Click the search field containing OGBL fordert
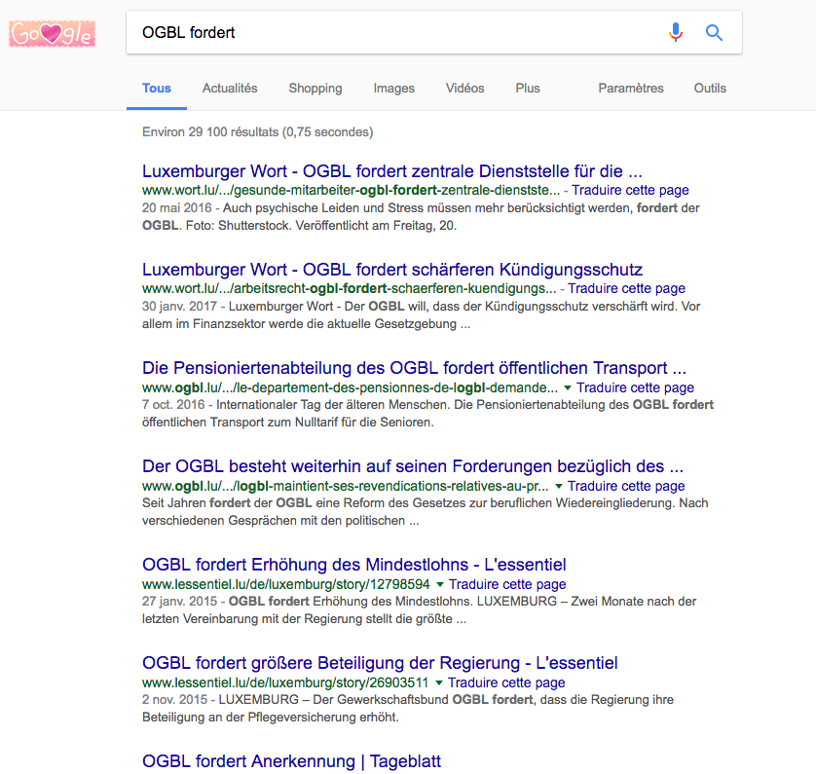The height and width of the screenshot is (774, 816). point(389,33)
